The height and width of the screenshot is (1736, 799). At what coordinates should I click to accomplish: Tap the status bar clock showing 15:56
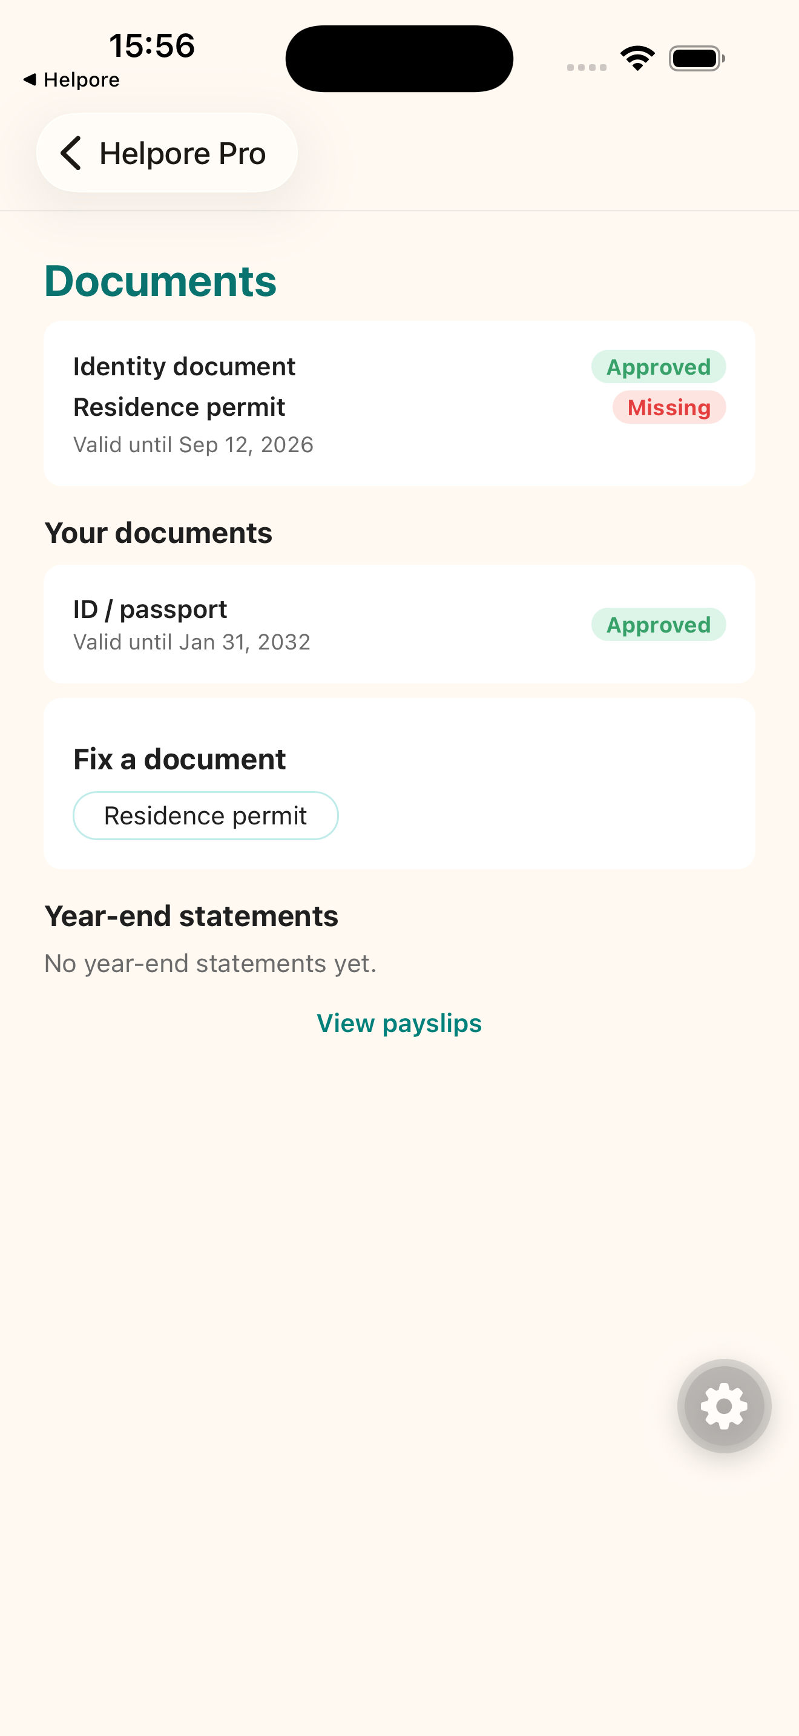153,46
